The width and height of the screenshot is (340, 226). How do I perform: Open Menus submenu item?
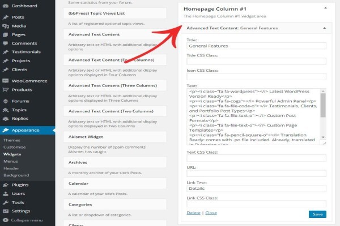(11, 162)
